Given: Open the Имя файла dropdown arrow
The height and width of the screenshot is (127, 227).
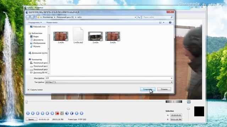Looking at the screenshot, I should 172,78.
